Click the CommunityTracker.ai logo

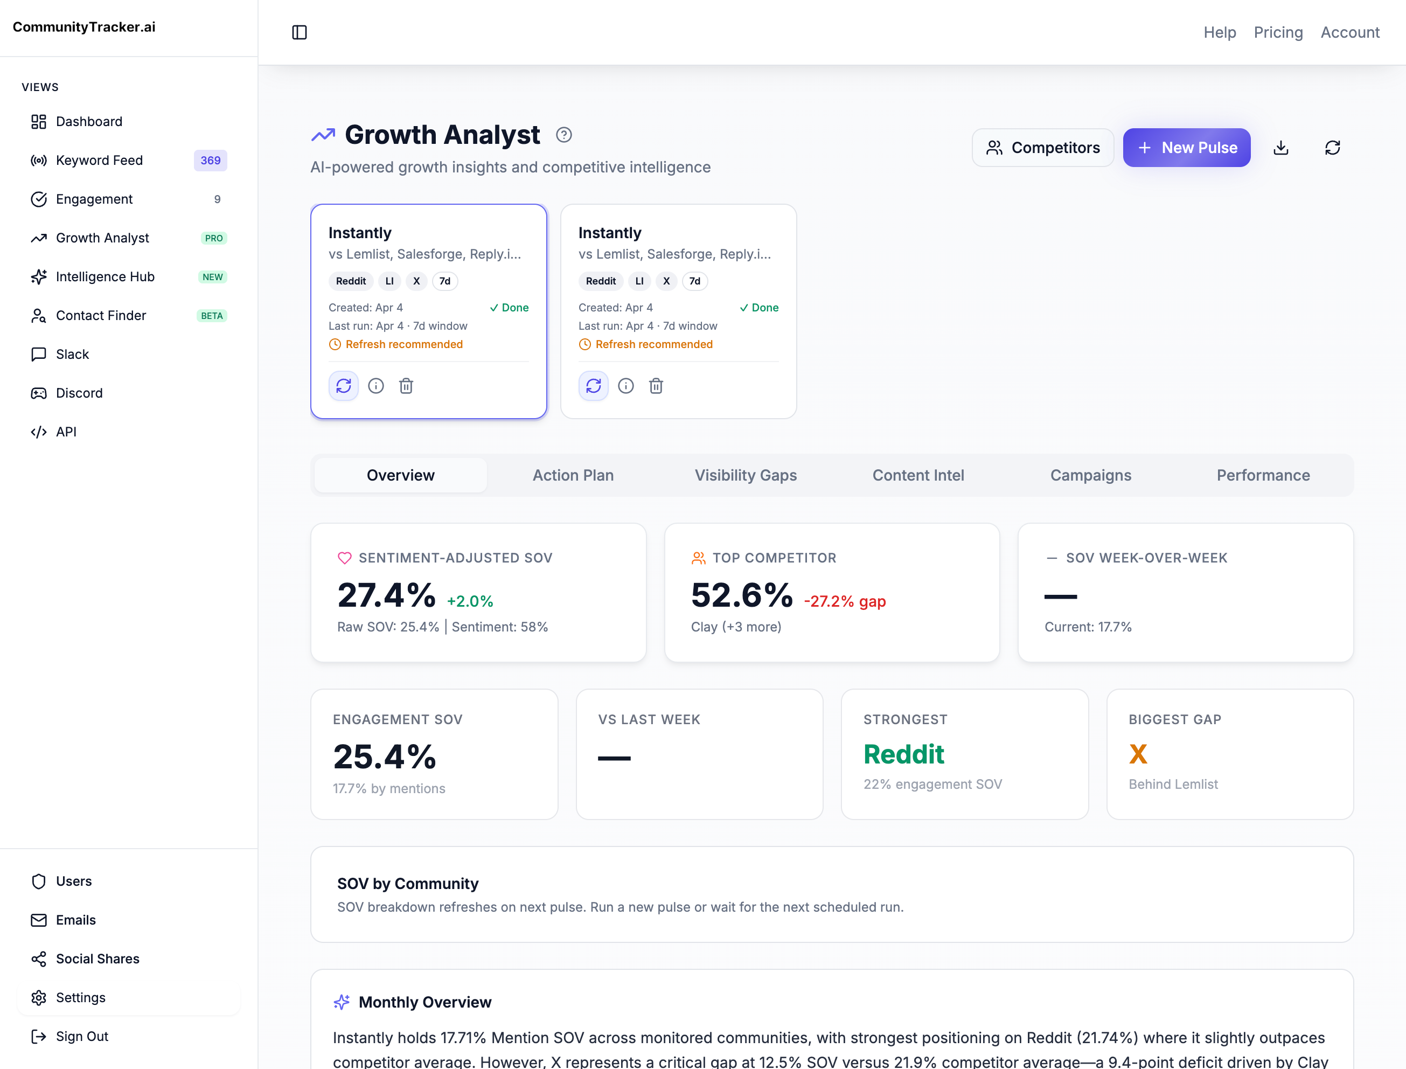84,27
